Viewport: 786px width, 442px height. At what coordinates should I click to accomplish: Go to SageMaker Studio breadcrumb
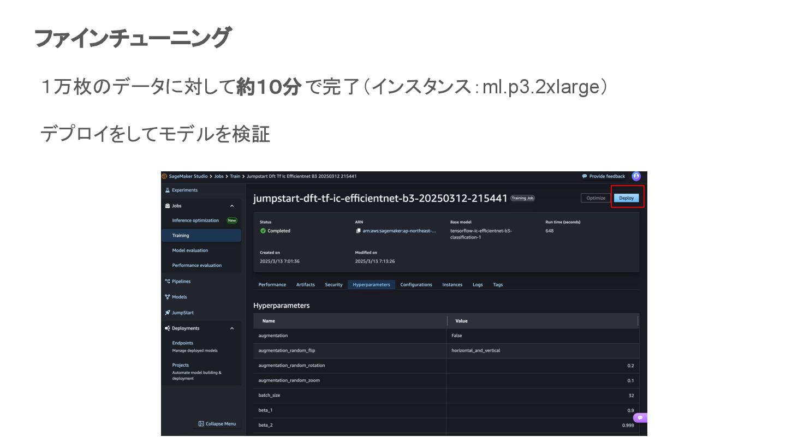[x=188, y=176]
